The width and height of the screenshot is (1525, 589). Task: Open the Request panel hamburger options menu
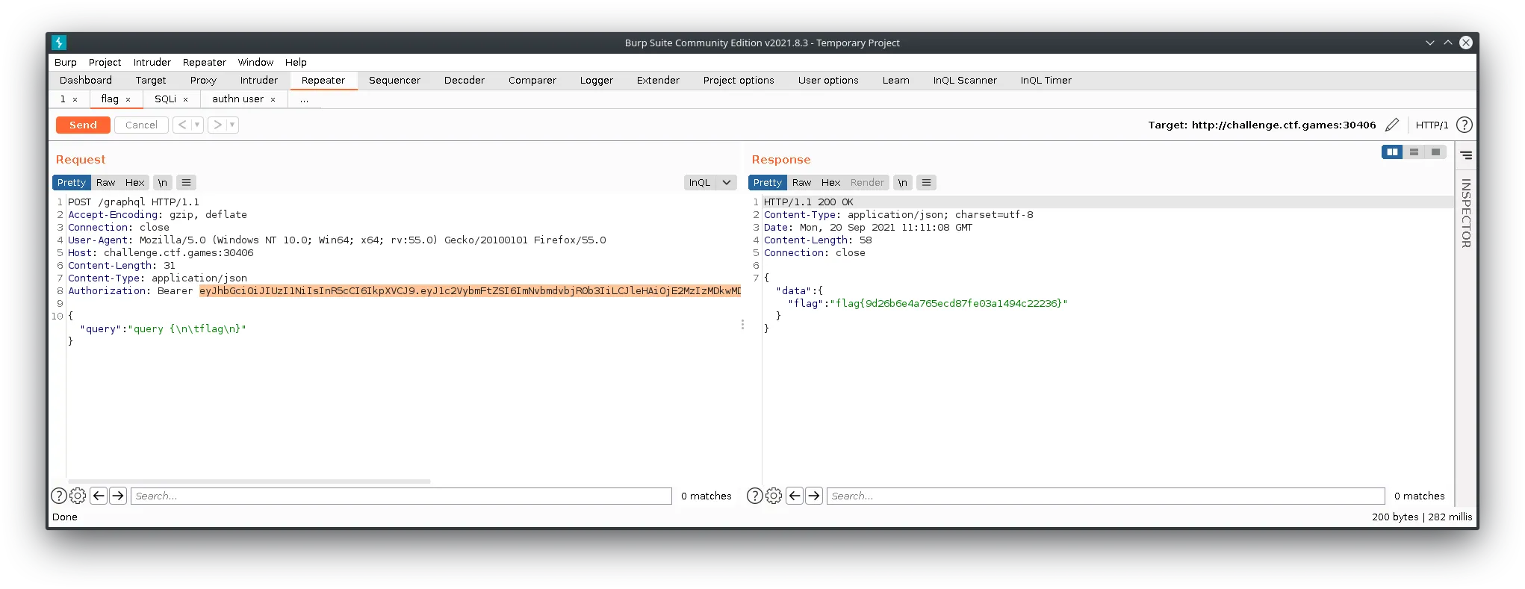coord(187,182)
